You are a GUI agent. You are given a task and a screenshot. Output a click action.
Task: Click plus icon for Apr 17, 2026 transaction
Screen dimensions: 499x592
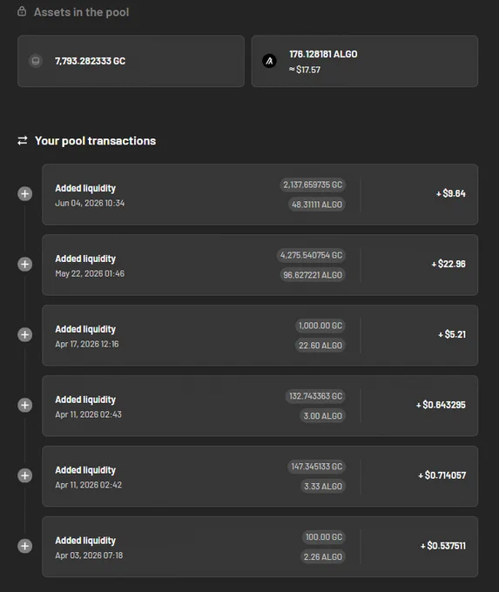click(x=25, y=334)
